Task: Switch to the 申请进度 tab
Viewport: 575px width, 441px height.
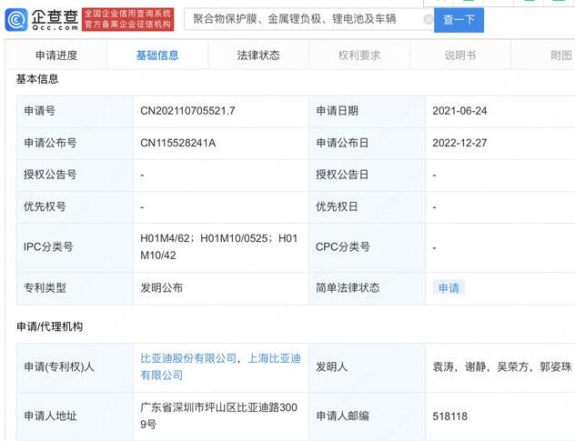Action: coord(56,55)
